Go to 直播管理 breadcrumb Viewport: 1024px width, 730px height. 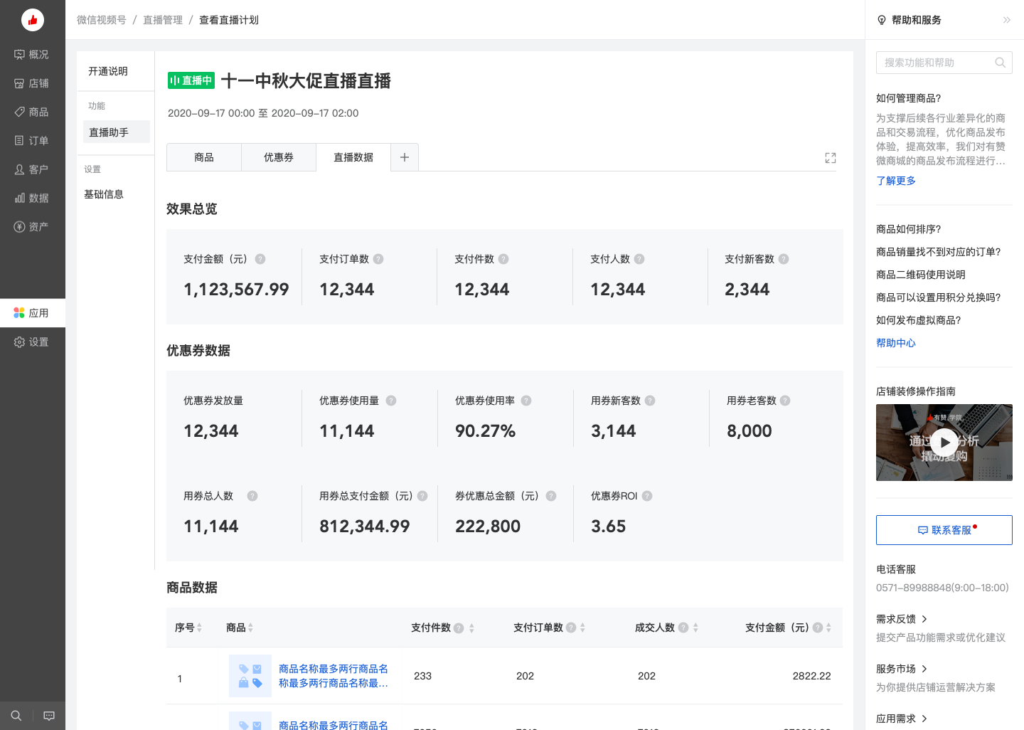[x=163, y=20]
